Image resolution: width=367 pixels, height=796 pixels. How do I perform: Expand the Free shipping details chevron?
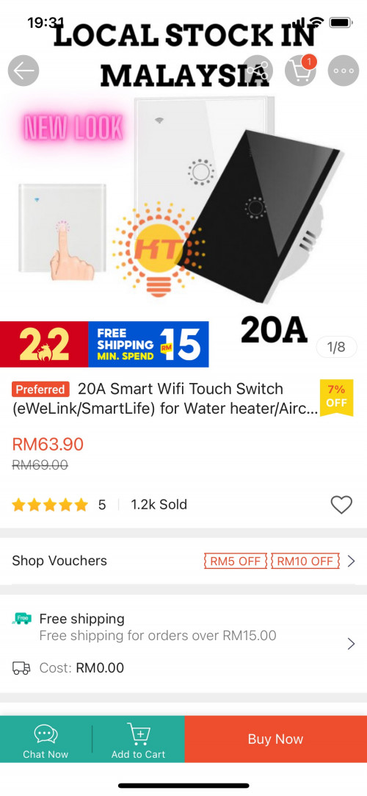[351, 644]
